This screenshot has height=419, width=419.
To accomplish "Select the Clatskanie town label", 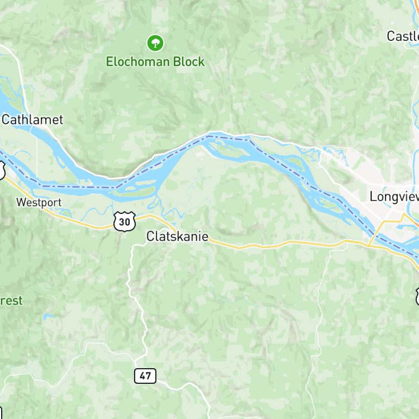I will point(178,236).
